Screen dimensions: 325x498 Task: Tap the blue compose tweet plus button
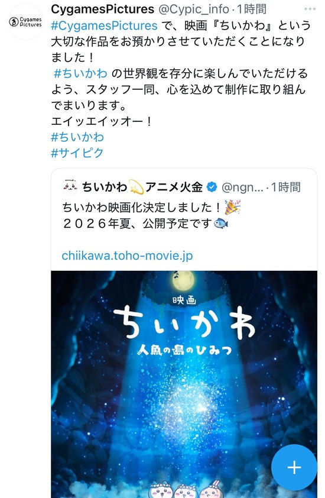click(294, 467)
